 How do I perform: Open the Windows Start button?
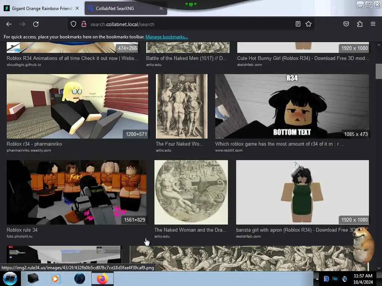click(x=10, y=279)
